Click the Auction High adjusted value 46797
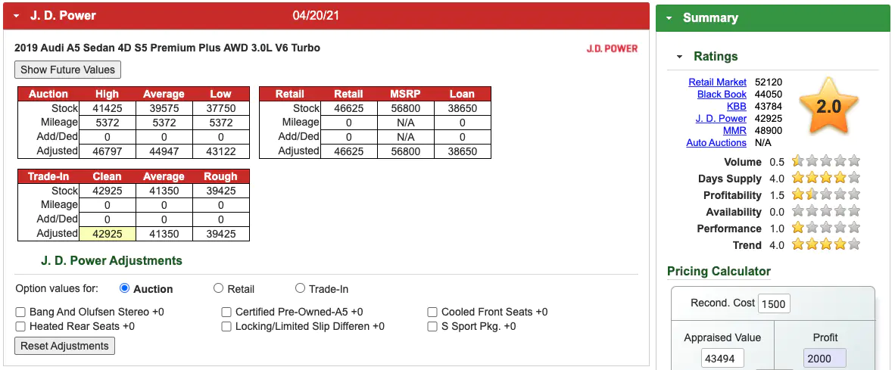Image resolution: width=895 pixels, height=370 pixels. pyautogui.click(x=108, y=151)
